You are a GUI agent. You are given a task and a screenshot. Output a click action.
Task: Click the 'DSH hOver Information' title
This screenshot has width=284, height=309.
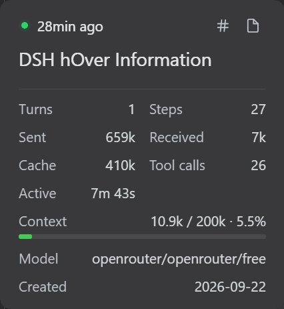pyautogui.click(x=115, y=60)
